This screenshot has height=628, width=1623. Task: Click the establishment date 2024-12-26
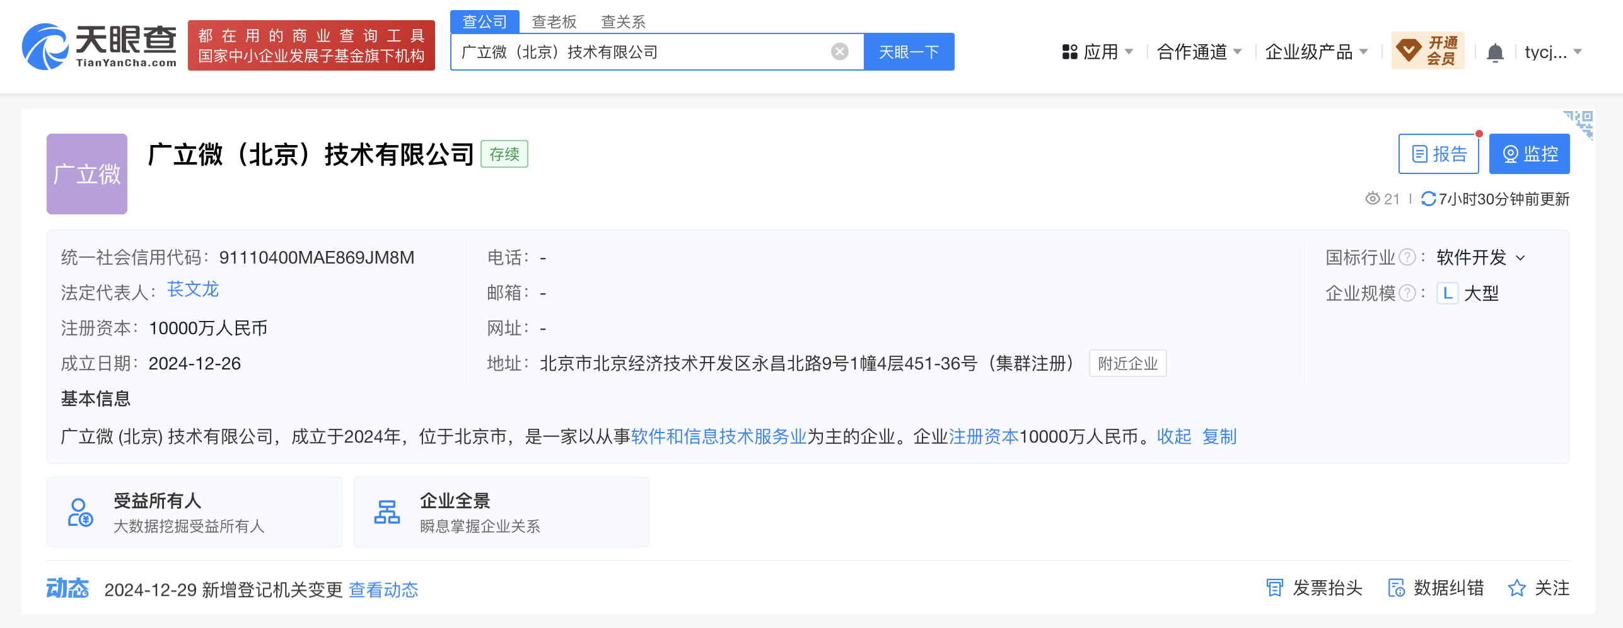195,363
